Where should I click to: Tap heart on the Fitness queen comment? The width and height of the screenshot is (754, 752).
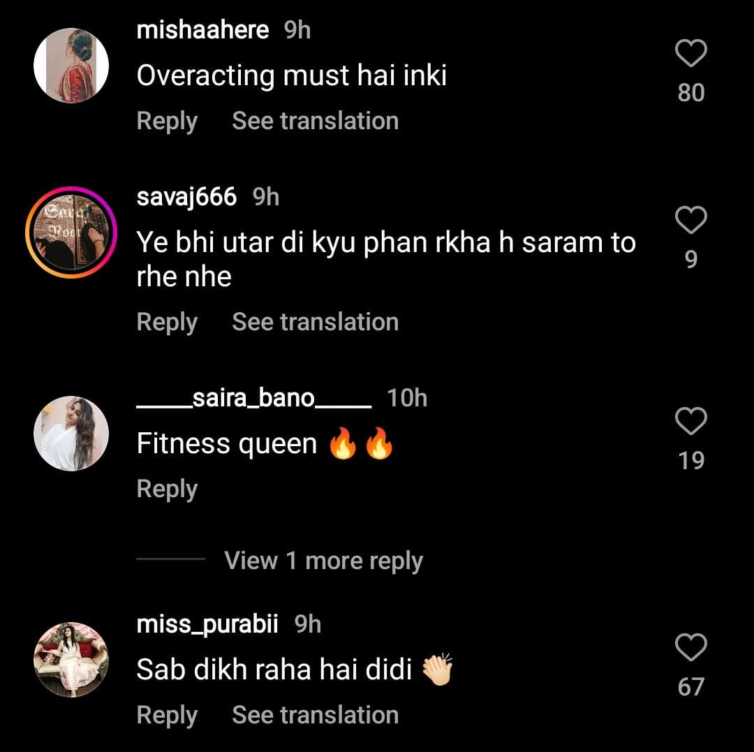[691, 422]
